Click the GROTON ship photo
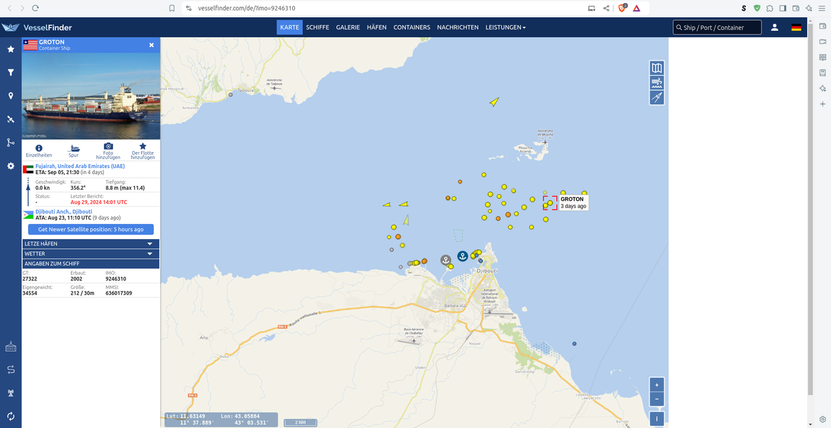Viewport: 831px width, 428px height. pyautogui.click(x=90, y=95)
